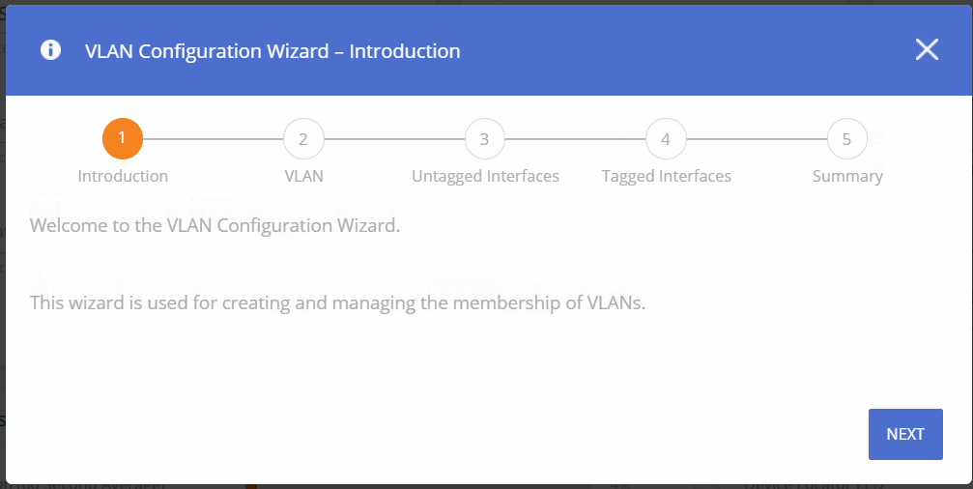Skip to the step 5 circle
The image size is (973, 489).
click(x=846, y=139)
